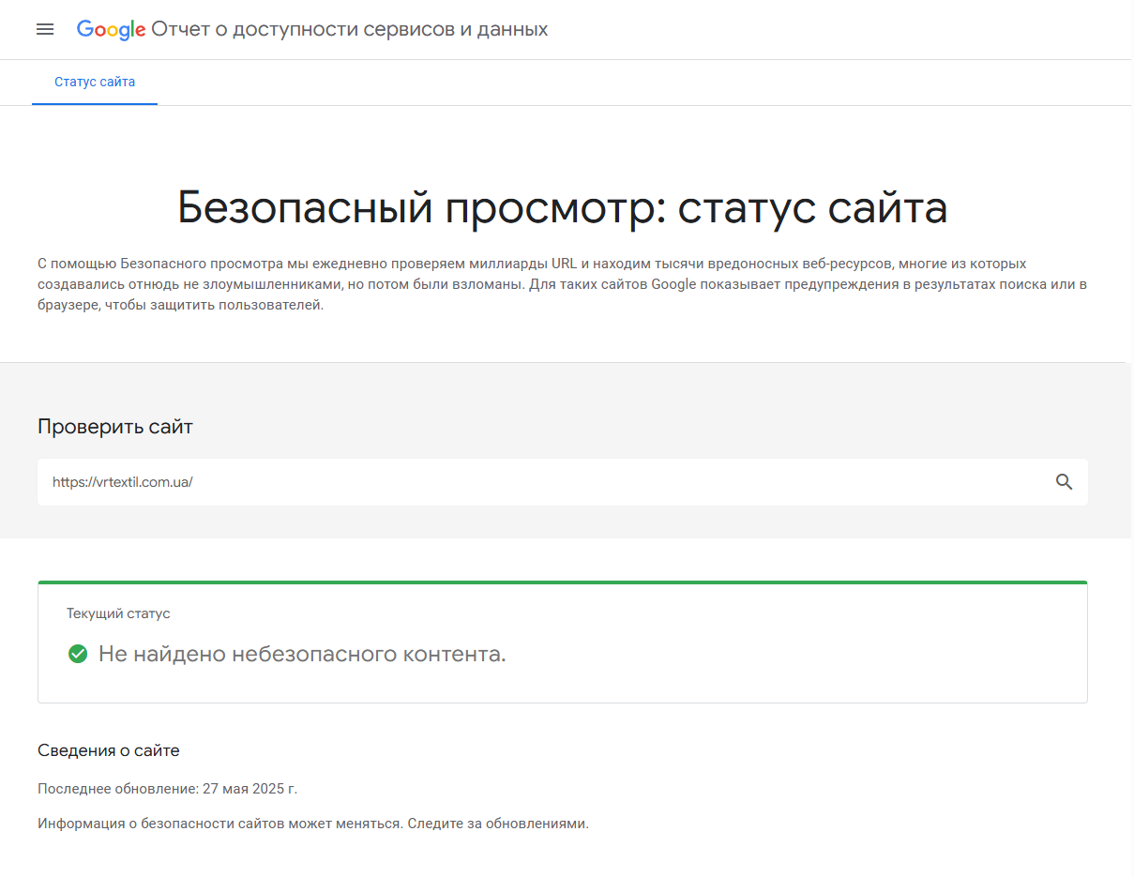
Task: Click "Последнее обновление: 27 мая 2025 г." text
Action: tap(167, 789)
